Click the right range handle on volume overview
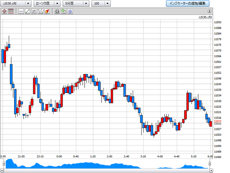The height and width of the screenshot is (173, 230). pos(210,163)
